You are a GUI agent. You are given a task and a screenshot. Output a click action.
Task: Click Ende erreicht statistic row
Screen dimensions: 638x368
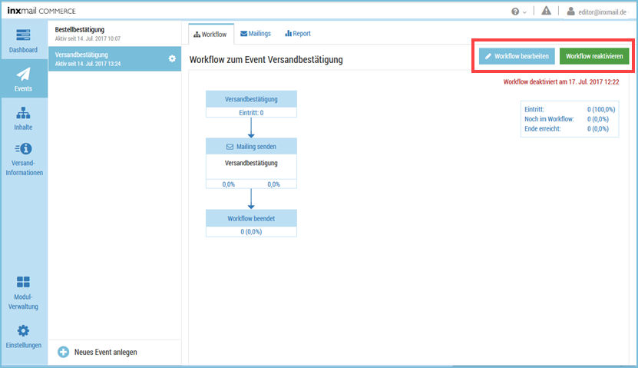click(x=570, y=128)
